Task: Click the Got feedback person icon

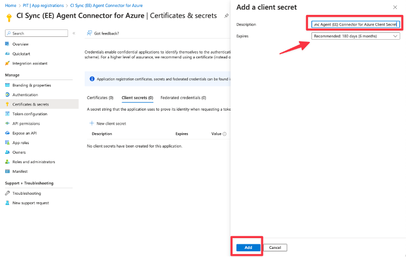Action: coord(89,33)
